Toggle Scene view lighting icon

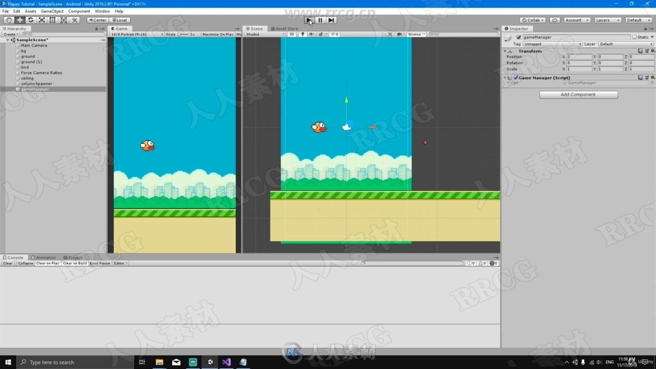point(302,34)
